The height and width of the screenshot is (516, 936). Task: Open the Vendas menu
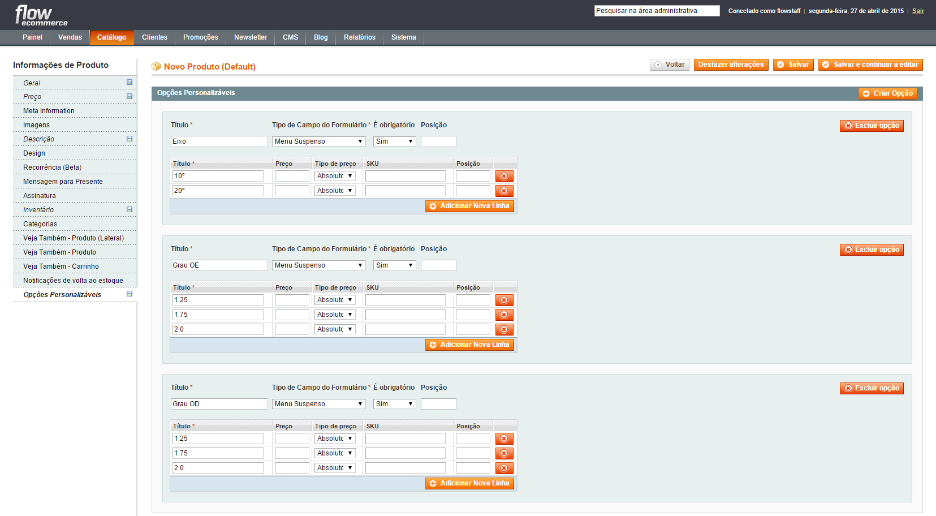pyautogui.click(x=70, y=37)
